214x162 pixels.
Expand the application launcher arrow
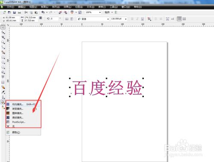(x=76, y=12)
